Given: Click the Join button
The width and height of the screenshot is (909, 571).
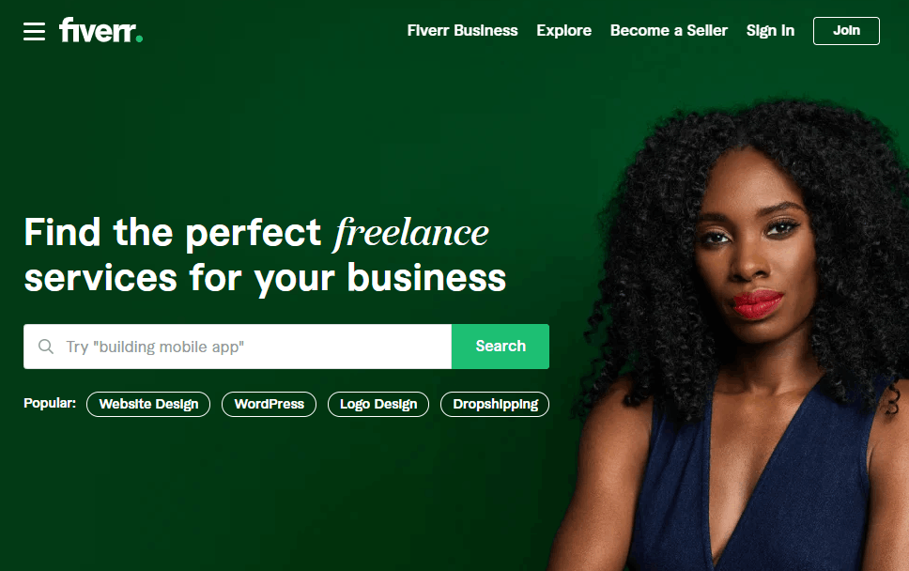Looking at the screenshot, I should 846,31.
